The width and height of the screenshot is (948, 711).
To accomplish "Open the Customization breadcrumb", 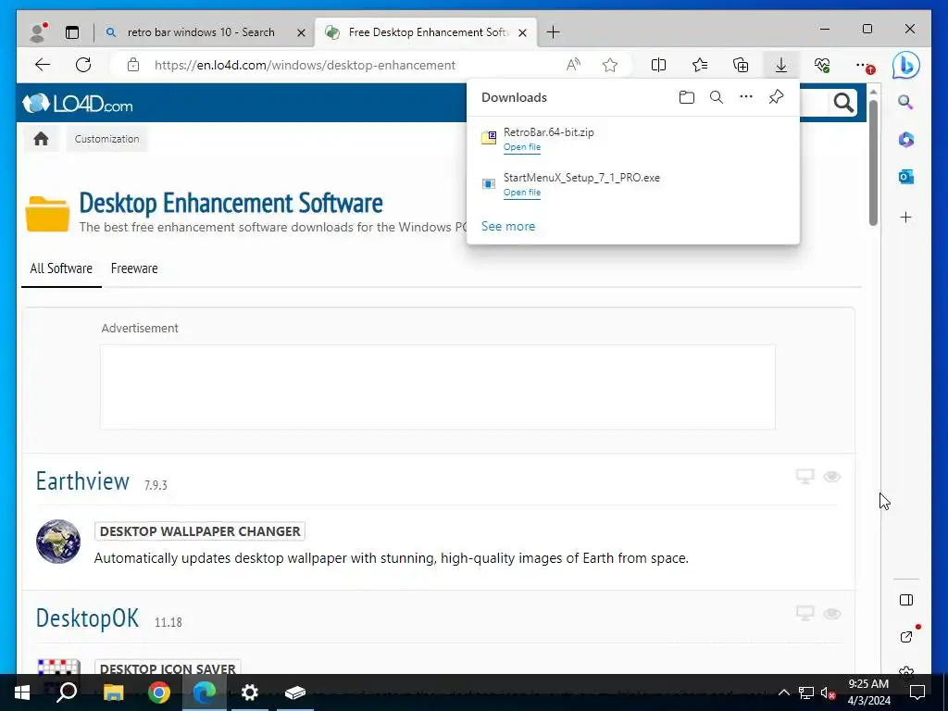I will coord(107,139).
